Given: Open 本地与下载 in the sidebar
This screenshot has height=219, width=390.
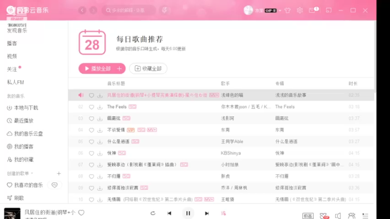Looking at the screenshot, I should click(22, 108).
